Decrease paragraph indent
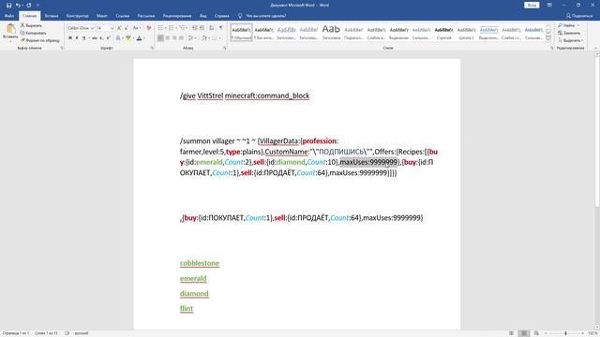 [194, 28]
